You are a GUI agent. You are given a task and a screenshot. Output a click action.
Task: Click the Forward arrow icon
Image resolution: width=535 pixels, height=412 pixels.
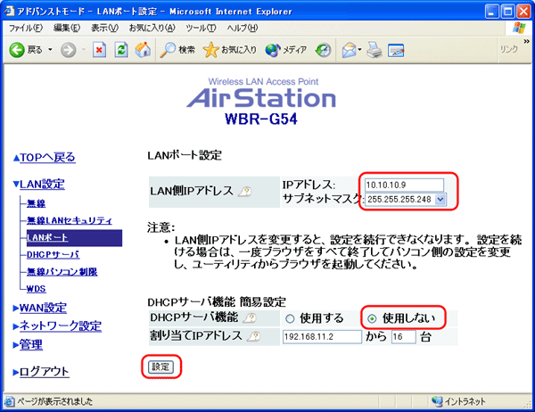pos(69,50)
